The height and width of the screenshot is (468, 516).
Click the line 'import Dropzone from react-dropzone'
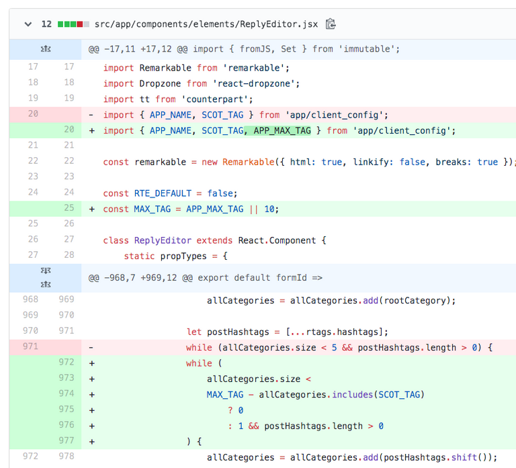pyautogui.click(x=202, y=83)
